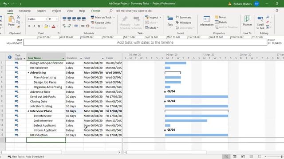This screenshot has height=159, width=284.
Task: Toggle Underline formatting
Action: pos(39,26)
